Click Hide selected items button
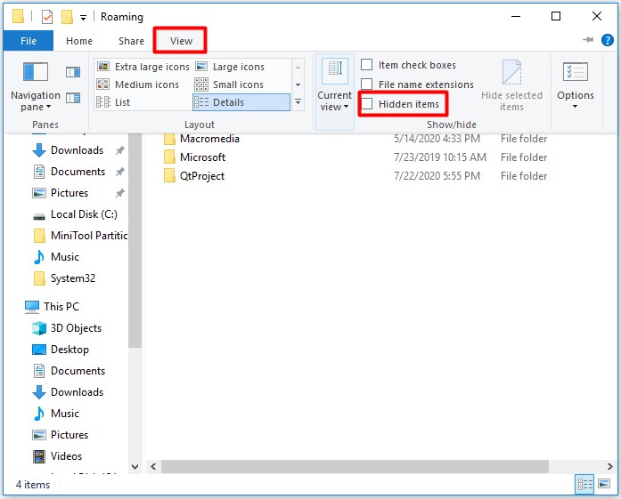621x499 pixels. pyautogui.click(x=511, y=85)
